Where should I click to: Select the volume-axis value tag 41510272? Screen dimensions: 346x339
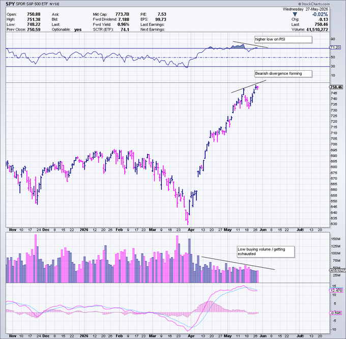tap(338, 270)
